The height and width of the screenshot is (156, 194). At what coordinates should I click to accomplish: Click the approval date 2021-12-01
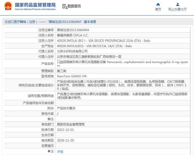65,130
